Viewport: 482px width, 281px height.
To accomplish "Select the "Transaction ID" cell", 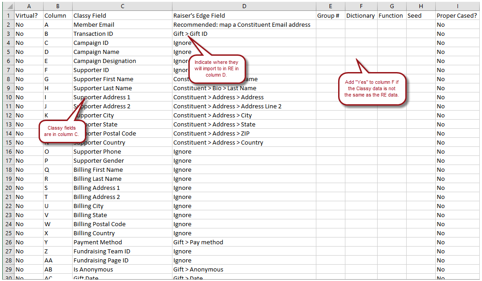I will [x=123, y=34].
